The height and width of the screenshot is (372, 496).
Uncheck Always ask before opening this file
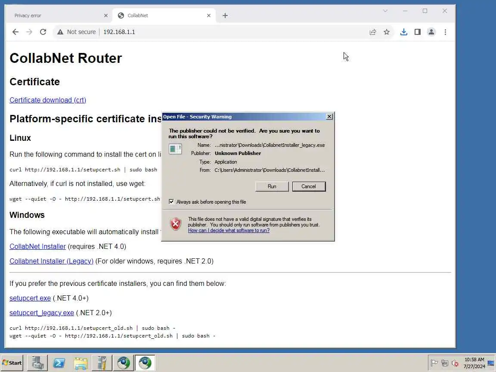pyautogui.click(x=171, y=202)
